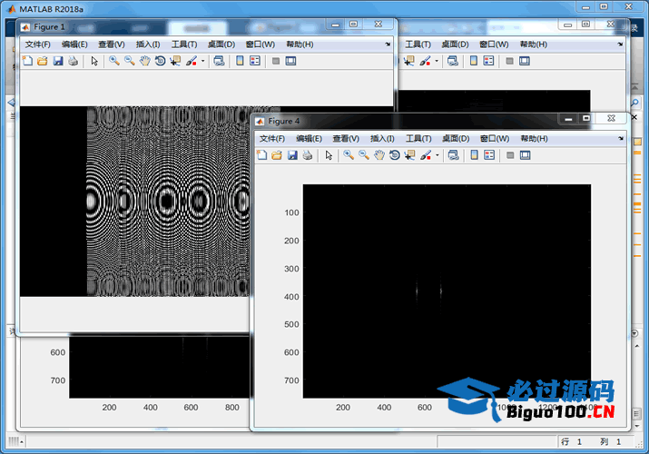Screen dimensions: 649x454
Task: Open 帮助(H) menu in the background figure window
Action: tap(533, 44)
